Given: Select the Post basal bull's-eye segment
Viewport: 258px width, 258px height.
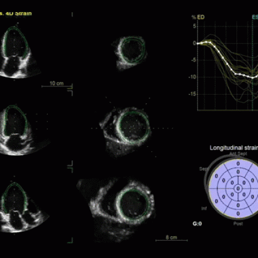Looking at the screenshot, I should click(238, 214).
